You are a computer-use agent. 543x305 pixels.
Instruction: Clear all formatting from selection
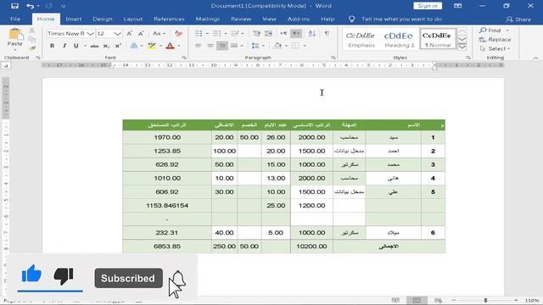pyautogui.click(x=178, y=34)
